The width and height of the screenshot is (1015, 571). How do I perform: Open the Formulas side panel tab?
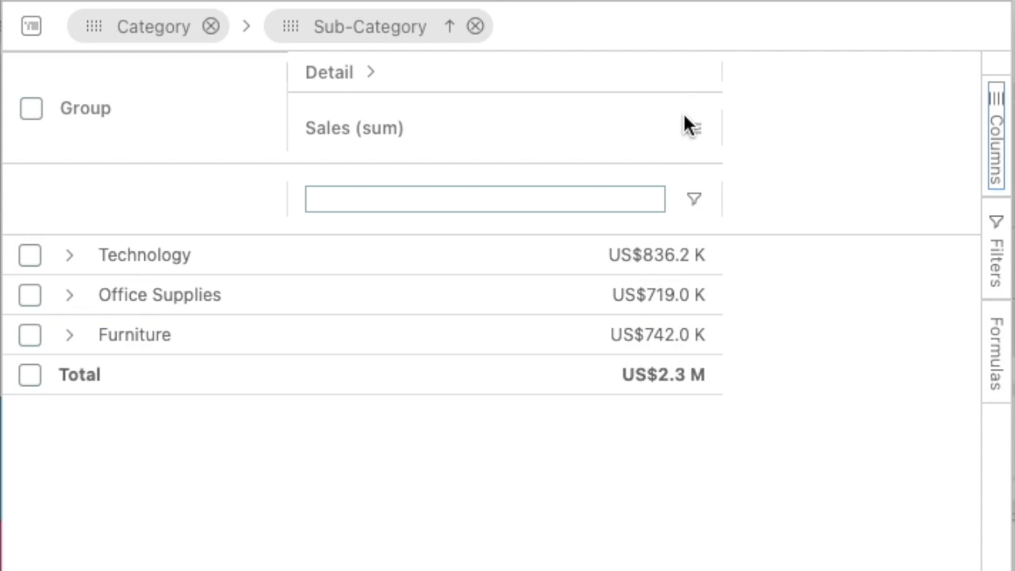point(996,352)
